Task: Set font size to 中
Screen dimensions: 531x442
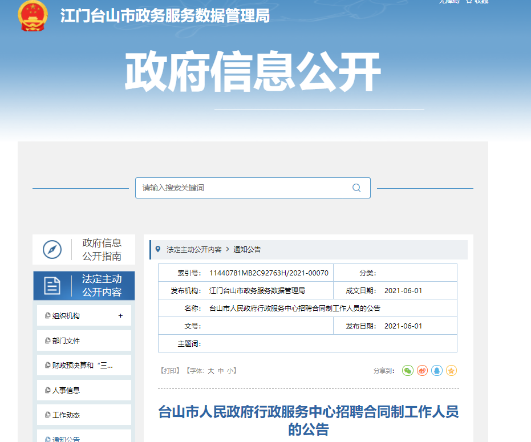Action: coord(221,371)
